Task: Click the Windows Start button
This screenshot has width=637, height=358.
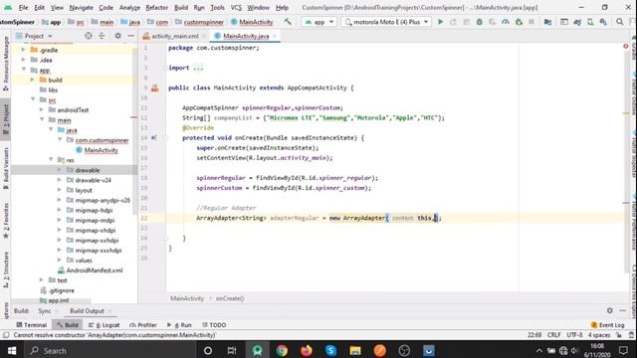Action: point(12,350)
